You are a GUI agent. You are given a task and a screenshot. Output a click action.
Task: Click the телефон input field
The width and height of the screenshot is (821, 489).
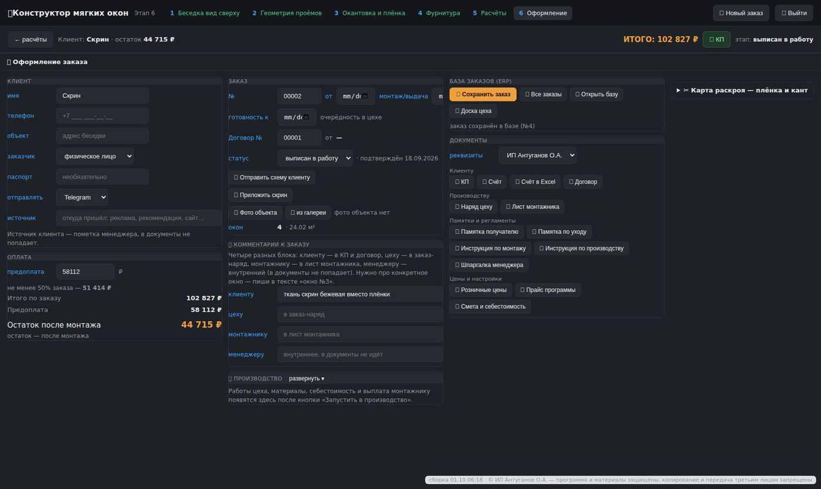pyautogui.click(x=103, y=116)
